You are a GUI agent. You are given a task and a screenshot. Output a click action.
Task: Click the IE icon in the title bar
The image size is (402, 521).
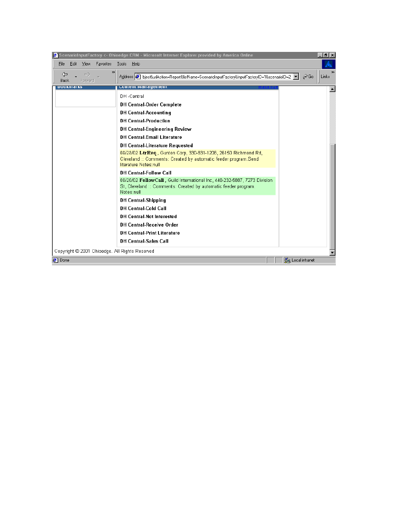[x=55, y=55]
